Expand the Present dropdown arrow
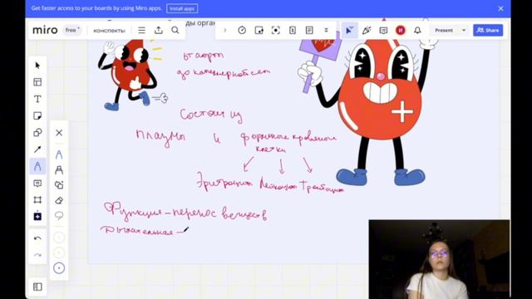The image size is (532, 299). (464, 30)
